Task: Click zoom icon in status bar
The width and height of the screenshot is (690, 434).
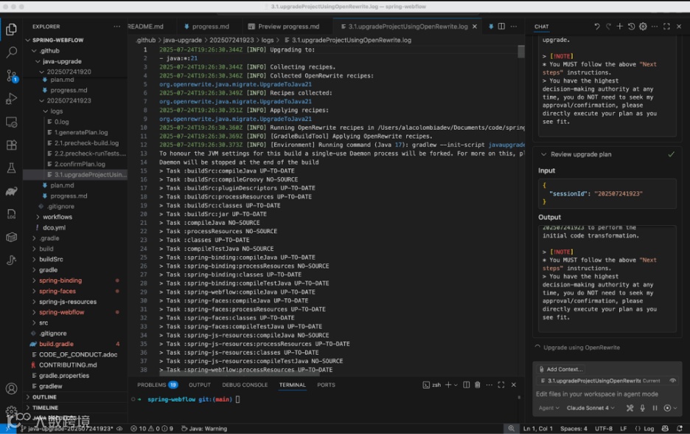Action: [511, 428]
